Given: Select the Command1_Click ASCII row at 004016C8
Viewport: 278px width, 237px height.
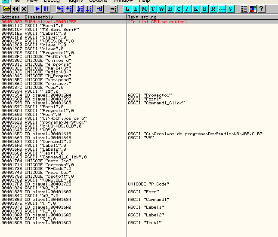Looking at the screenshot, I should click(x=65, y=157).
